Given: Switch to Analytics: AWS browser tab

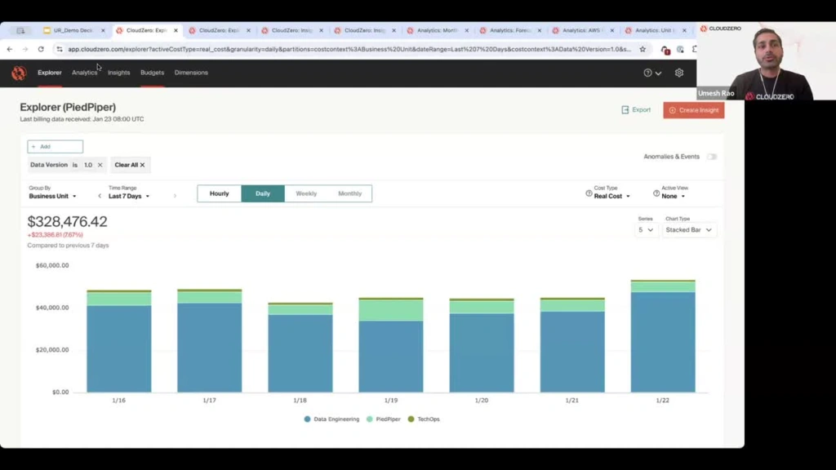Looking at the screenshot, I should click(x=581, y=31).
